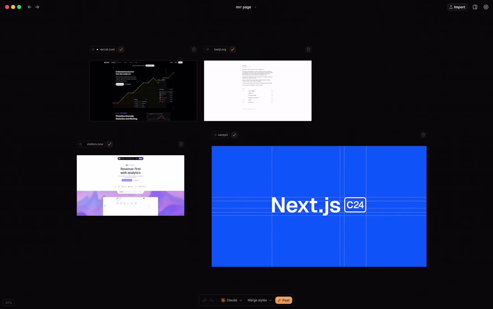Toggle the checkmark next to benji.org
Screen dimensions: 493x309
232,49
